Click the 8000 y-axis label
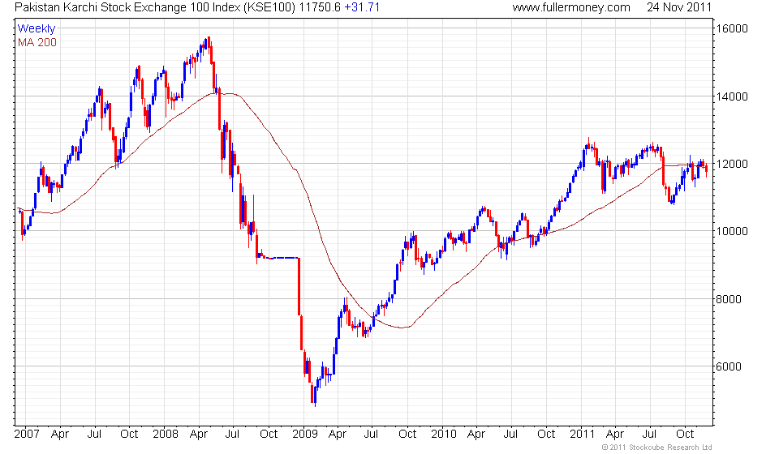Screen dimensions: 779x454 click(x=729, y=299)
